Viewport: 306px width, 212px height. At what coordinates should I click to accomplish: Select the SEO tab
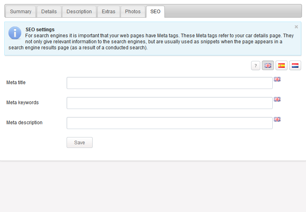(x=155, y=12)
